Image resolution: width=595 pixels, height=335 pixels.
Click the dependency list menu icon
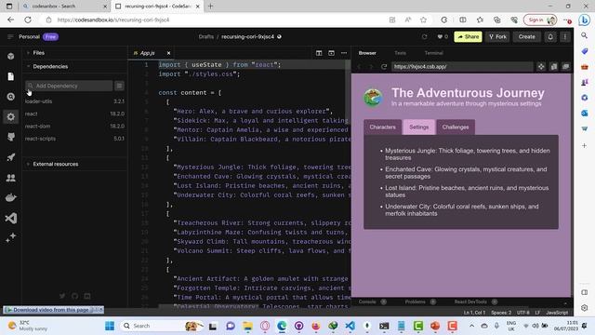(x=119, y=86)
